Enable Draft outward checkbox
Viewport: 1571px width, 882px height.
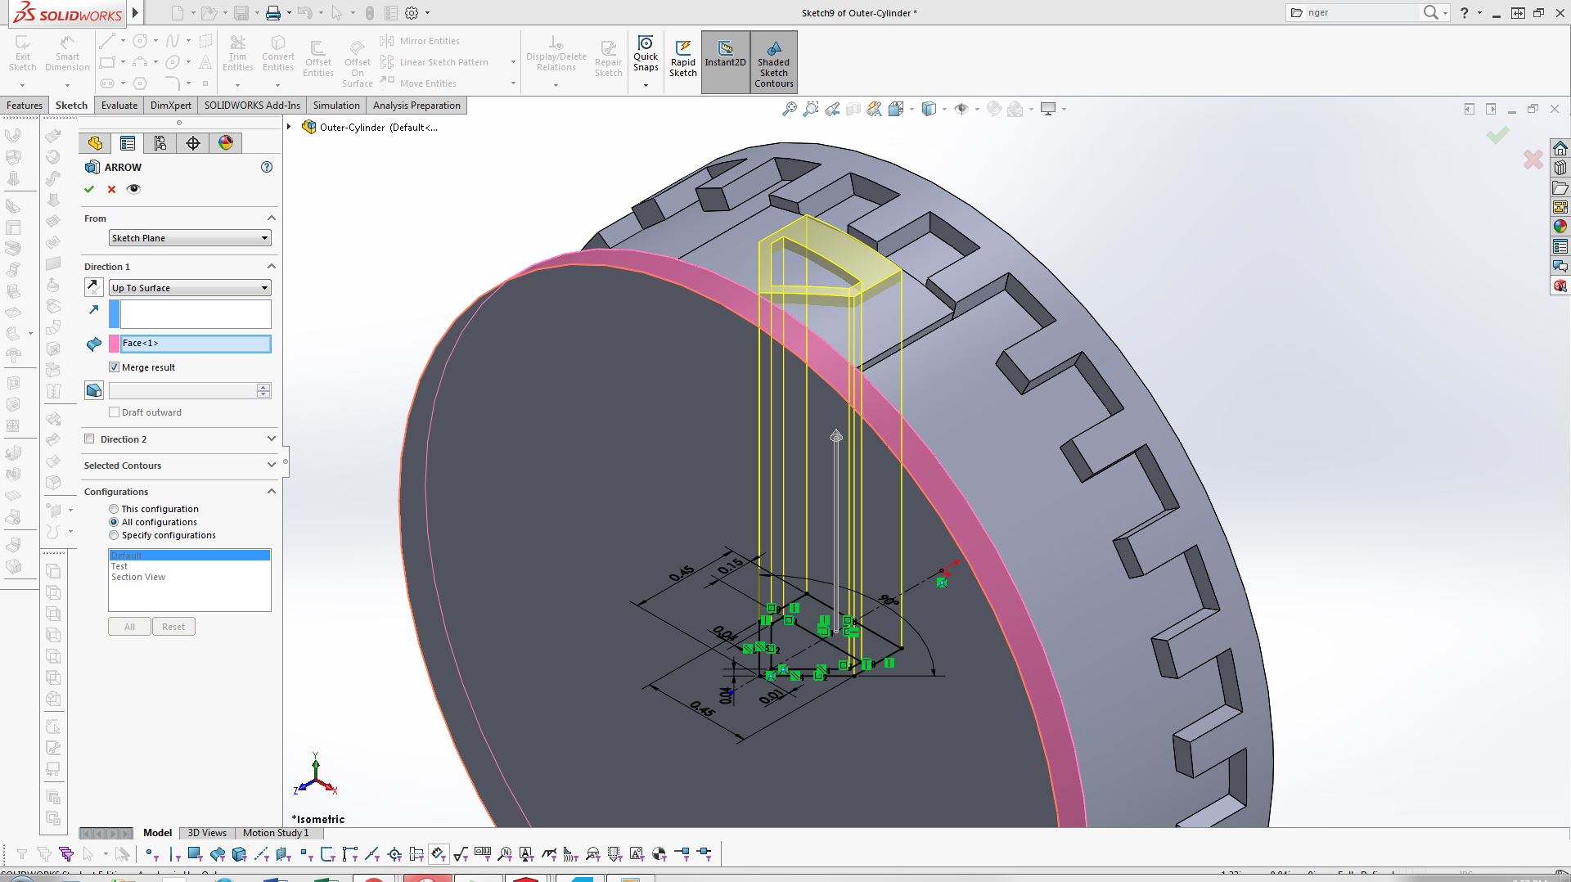click(115, 412)
